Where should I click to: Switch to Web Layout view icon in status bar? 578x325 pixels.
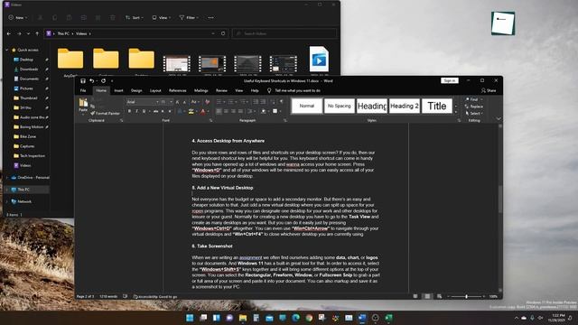[x=439, y=296]
